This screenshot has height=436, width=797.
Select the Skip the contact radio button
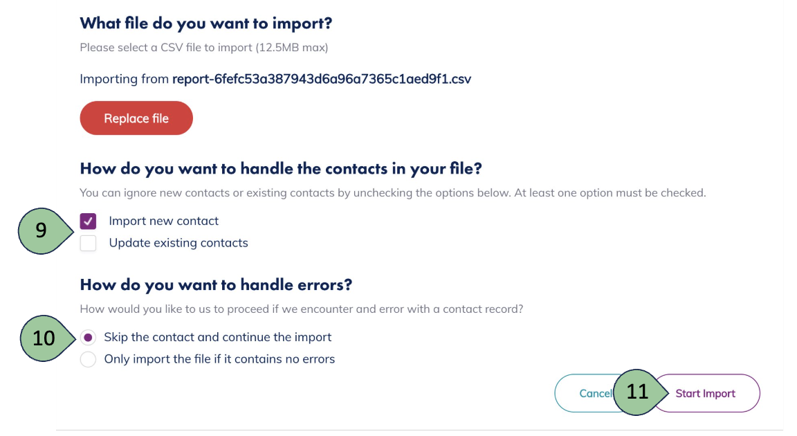88,338
